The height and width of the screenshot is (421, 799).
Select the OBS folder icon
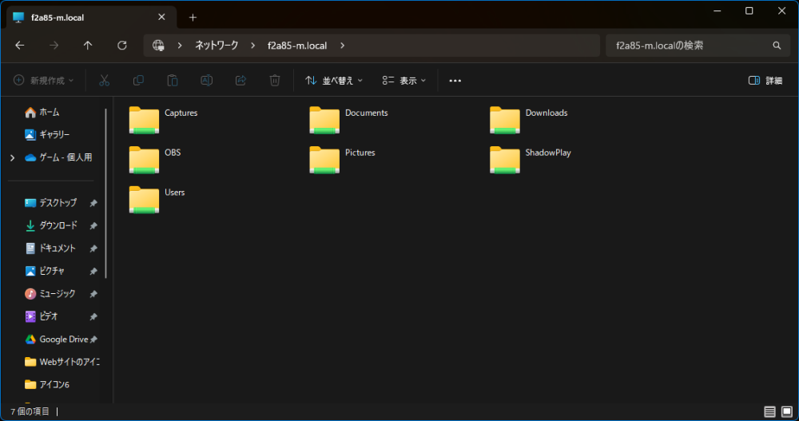click(145, 160)
